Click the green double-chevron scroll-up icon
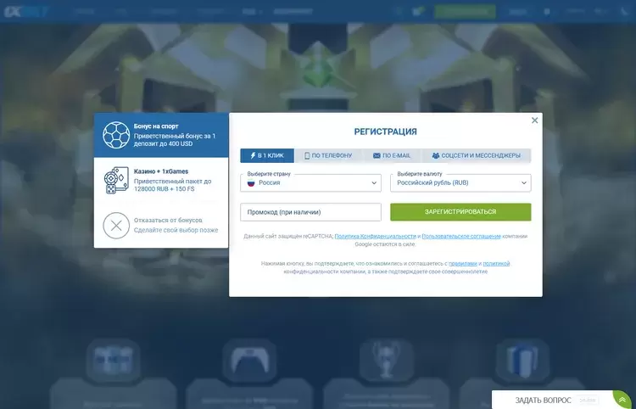Screen dimensions: 636x409 tap(623, 400)
